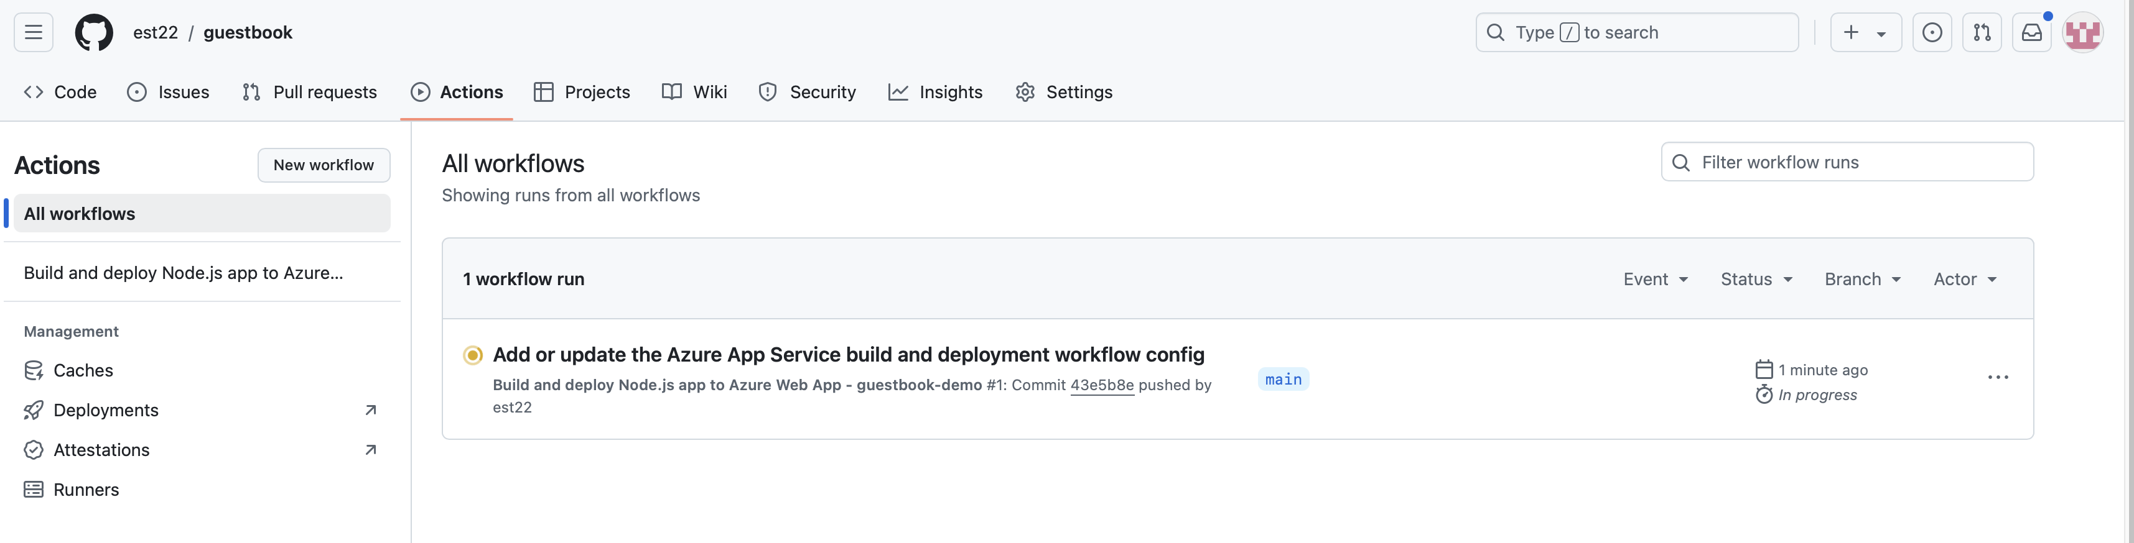
Task: Click the in-progress yellow status icon
Action: [x=472, y=355]
